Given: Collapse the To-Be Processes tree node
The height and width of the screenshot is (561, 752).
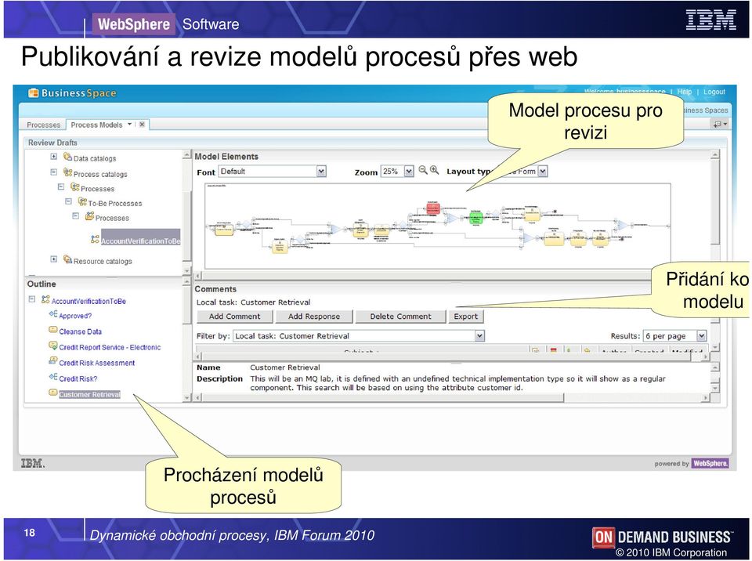Looking at the screenshot, I should 69,201.
